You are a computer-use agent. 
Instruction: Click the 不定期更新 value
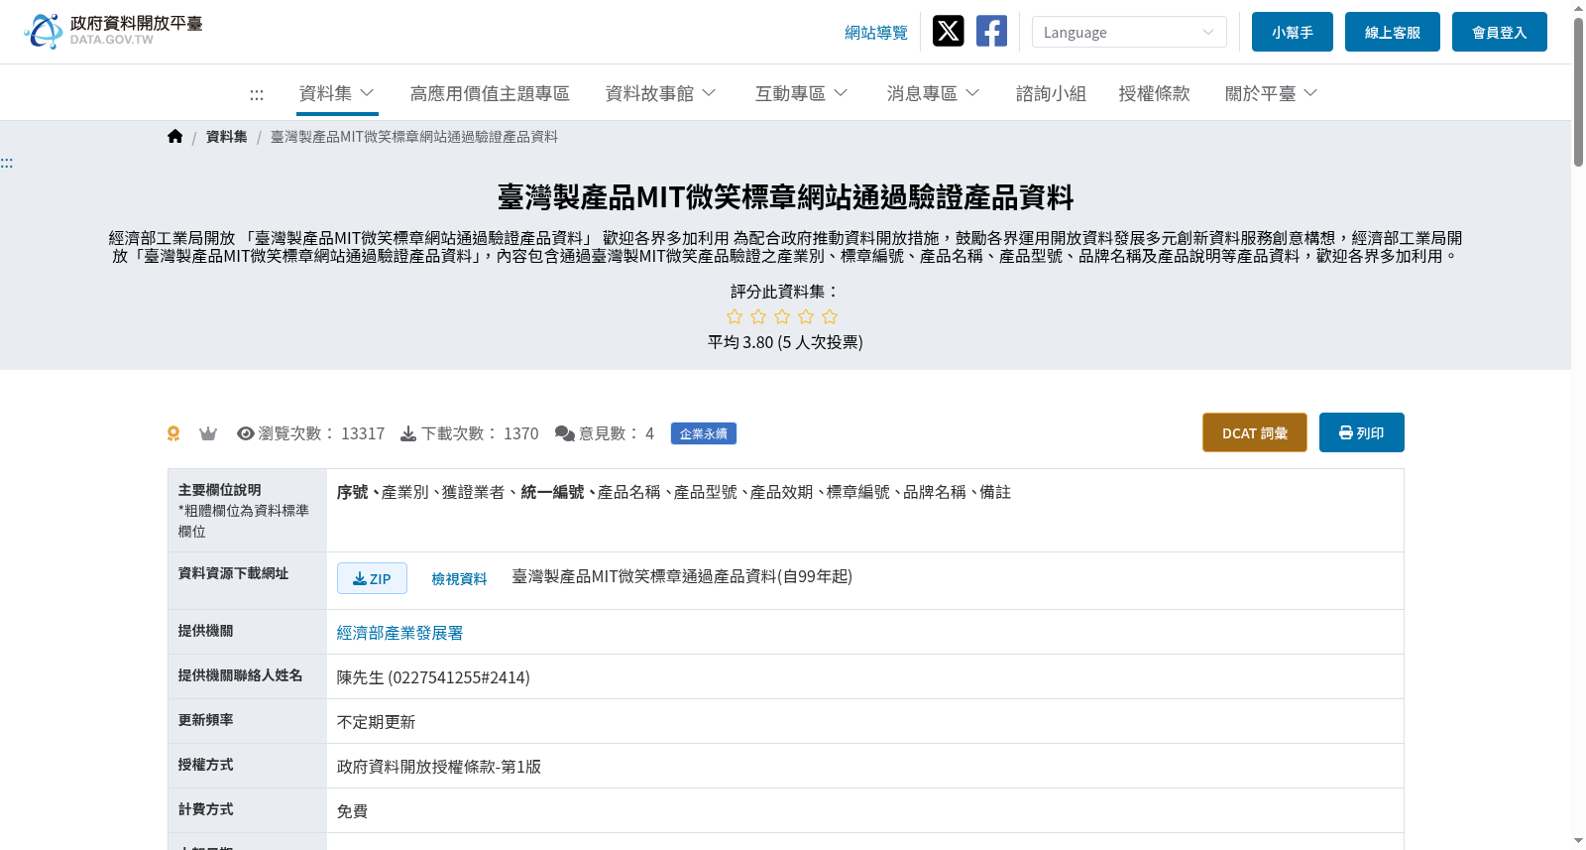click(x=376, y=722)
